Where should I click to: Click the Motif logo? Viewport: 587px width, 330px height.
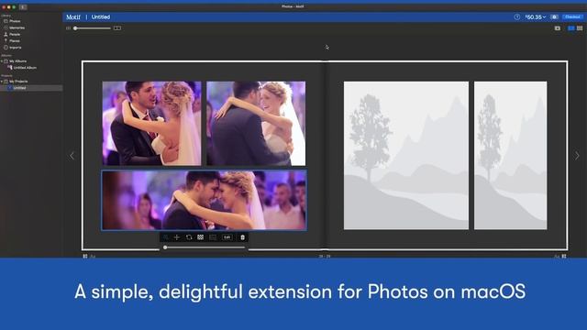point(73,16)
